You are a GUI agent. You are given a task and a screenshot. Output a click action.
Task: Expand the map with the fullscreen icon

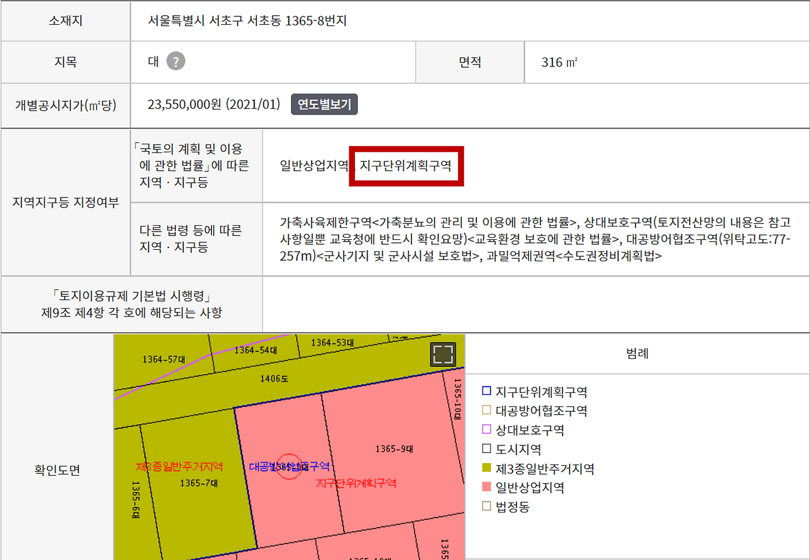coord(443,354)
